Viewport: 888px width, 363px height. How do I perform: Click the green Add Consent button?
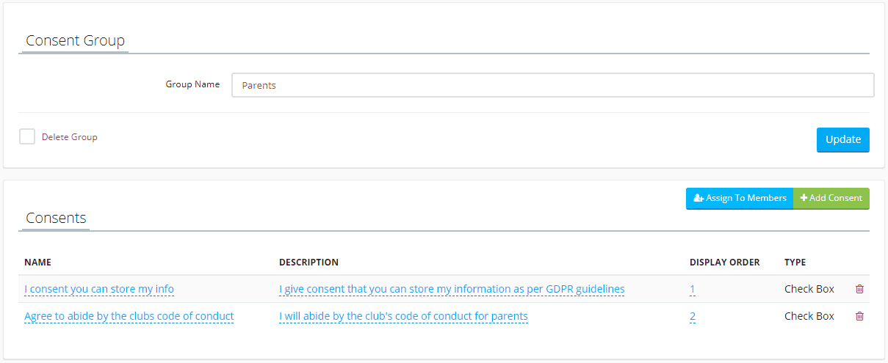pos(831,198)
